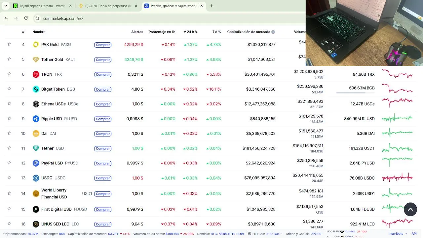The width and height of the screenshot is (423, 238).
Task: Favorite PayPal USD with its star
Action: click(x=9, y=163)
